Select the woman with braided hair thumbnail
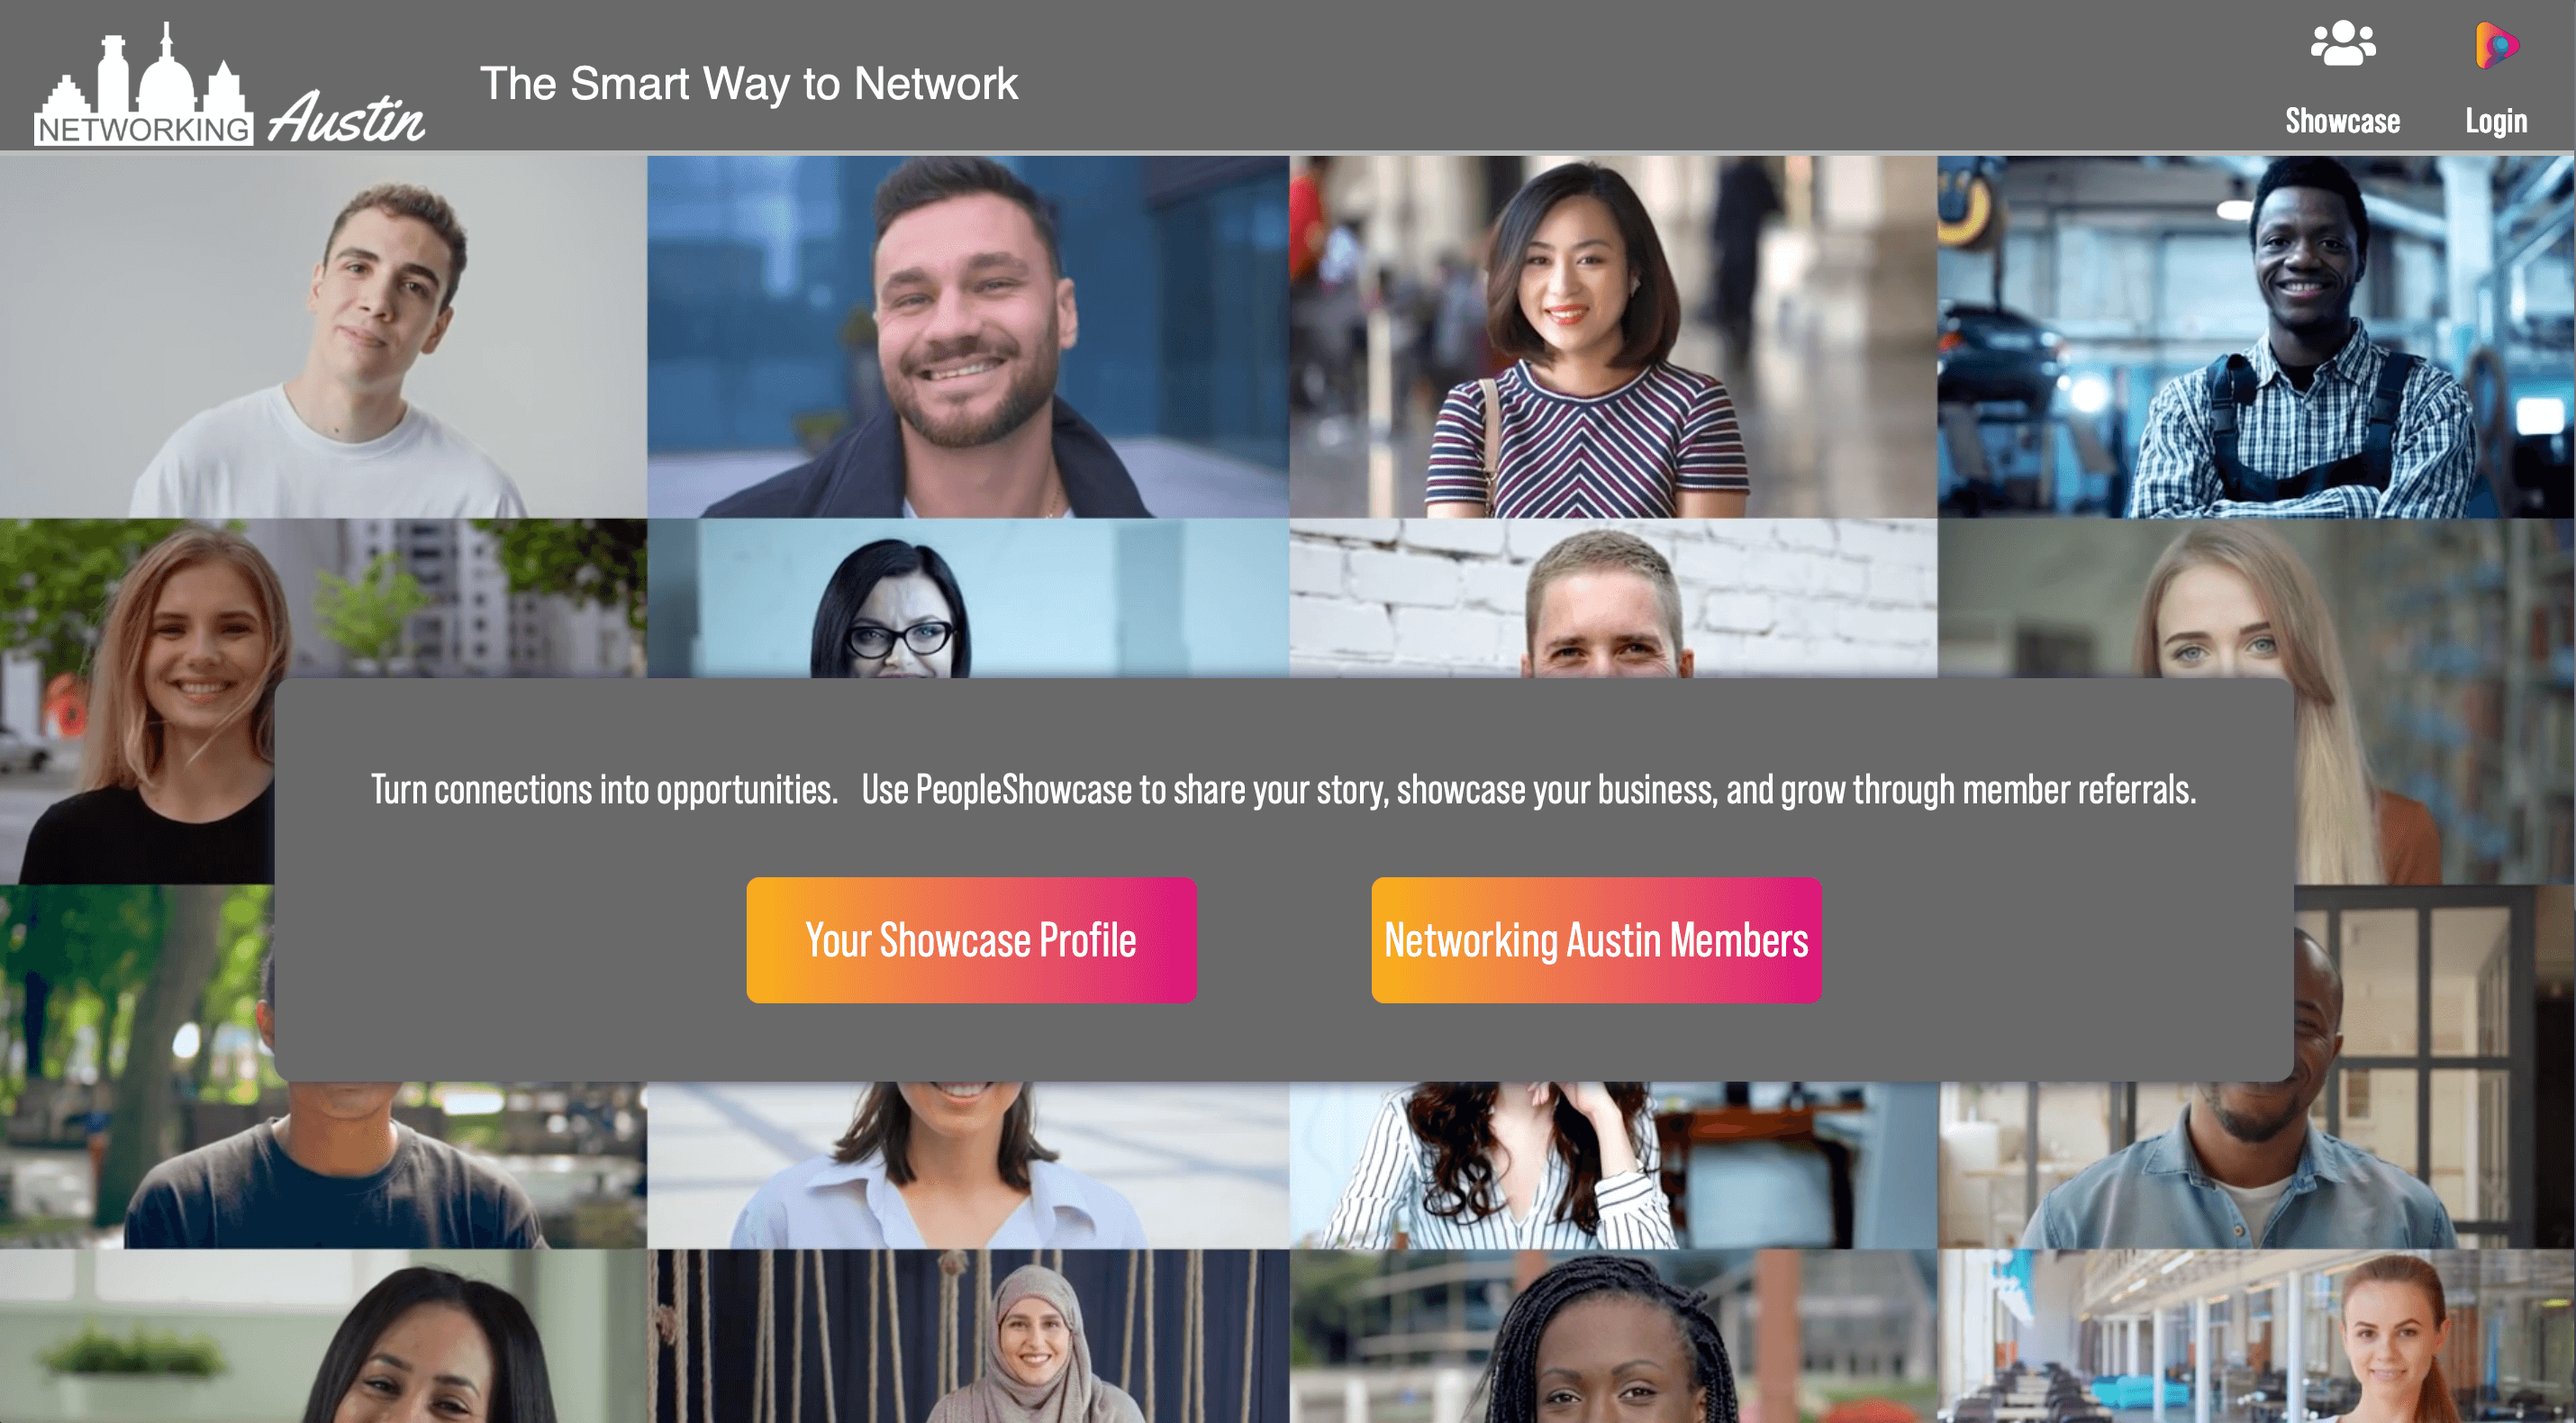The image size is (2576, 1423). coord(1613,1336)
